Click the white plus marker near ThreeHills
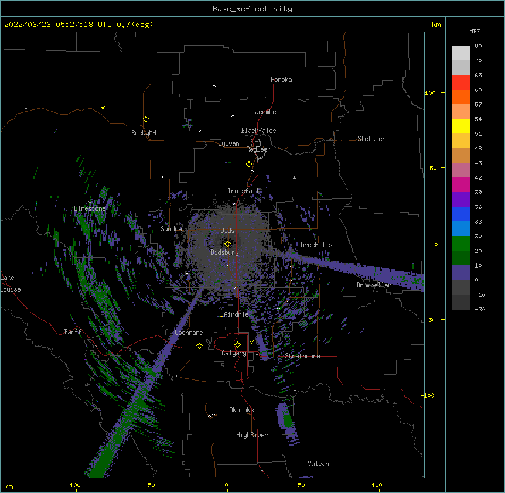The width and height of the screenshot is (505, 493). (359, 220)
